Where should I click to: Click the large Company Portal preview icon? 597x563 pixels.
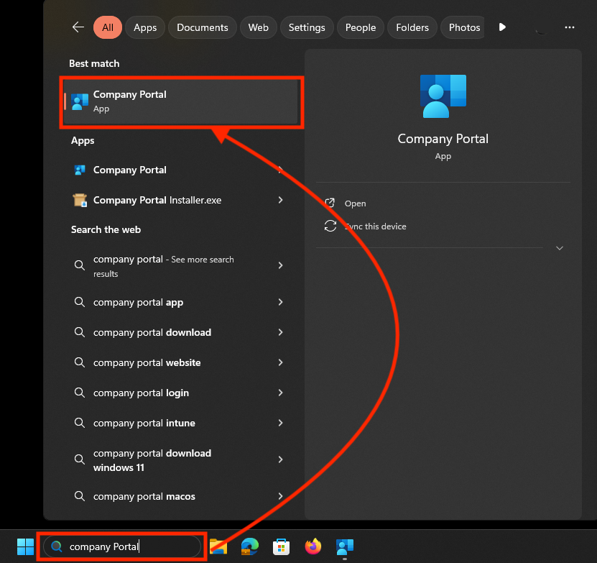click(x=443, y=96)
